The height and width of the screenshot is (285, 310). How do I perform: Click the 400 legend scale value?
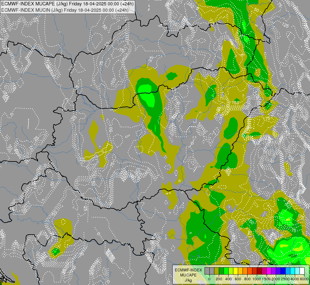point(228,279)
